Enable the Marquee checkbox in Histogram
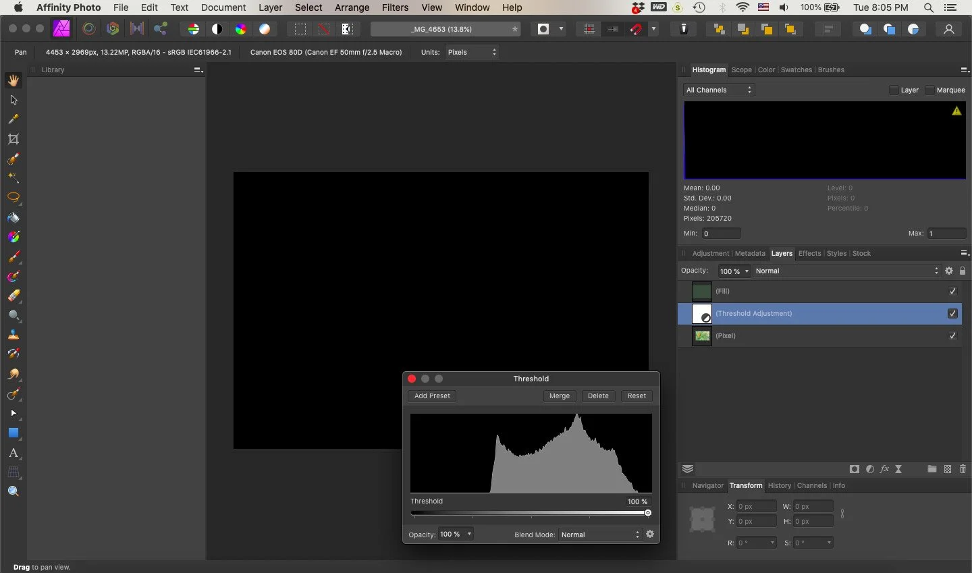This screenshot has width=972, height=573. pos(930,90)
